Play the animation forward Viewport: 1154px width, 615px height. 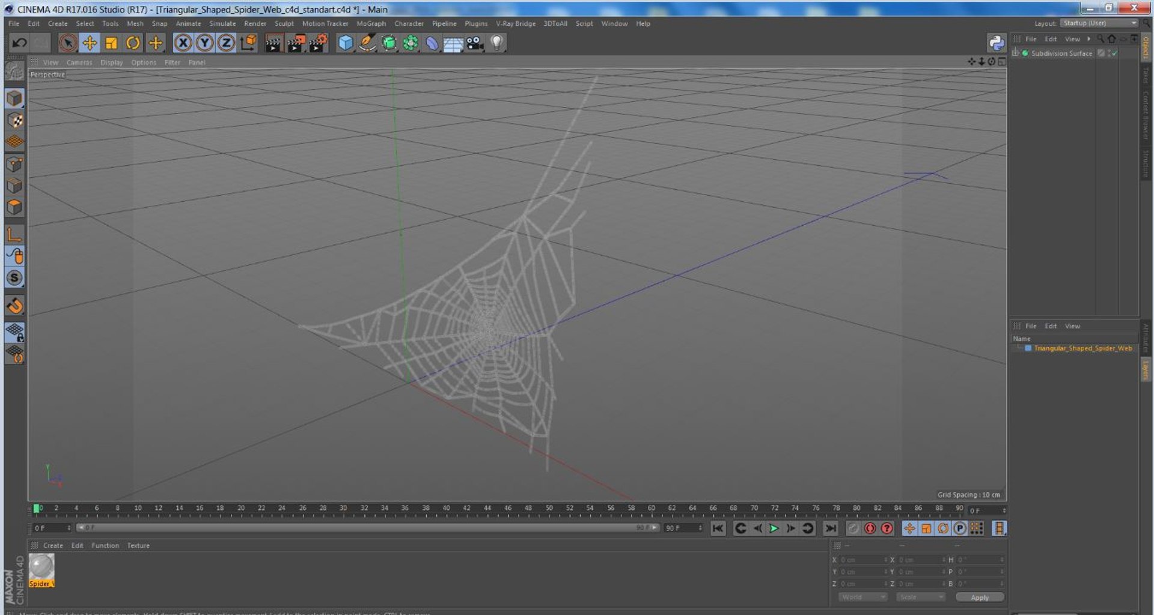(774, 529)
